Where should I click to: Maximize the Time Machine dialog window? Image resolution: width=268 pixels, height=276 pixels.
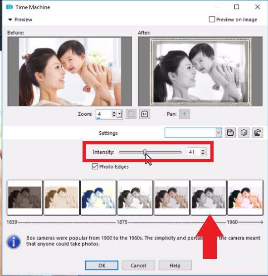point(237,7)
